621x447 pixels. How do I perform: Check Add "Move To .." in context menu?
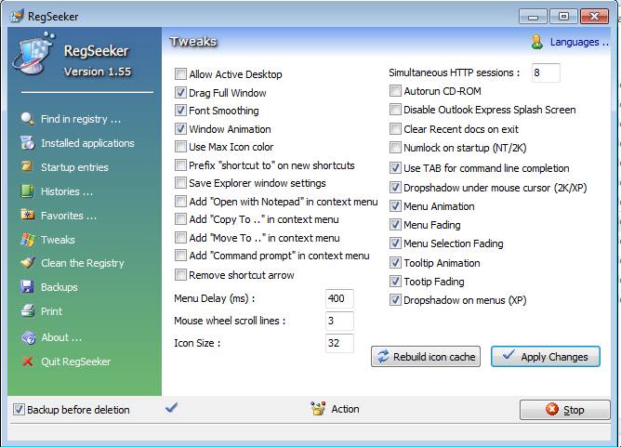(180, 238)
